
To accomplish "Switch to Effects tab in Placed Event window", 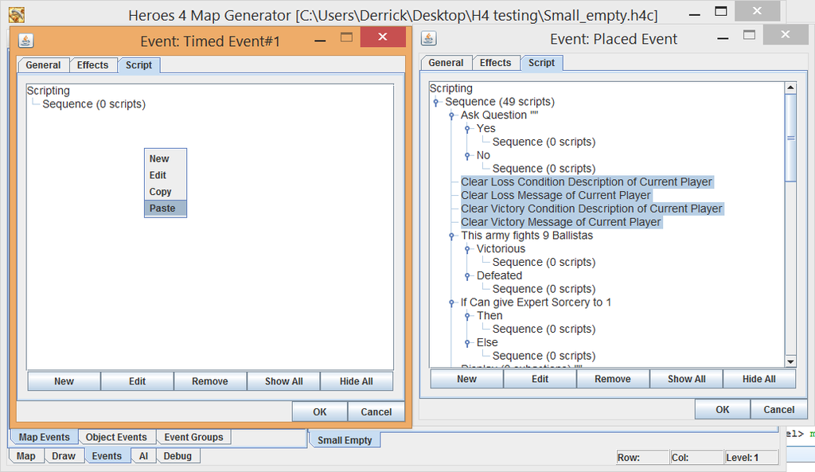I will coord(495,63).
